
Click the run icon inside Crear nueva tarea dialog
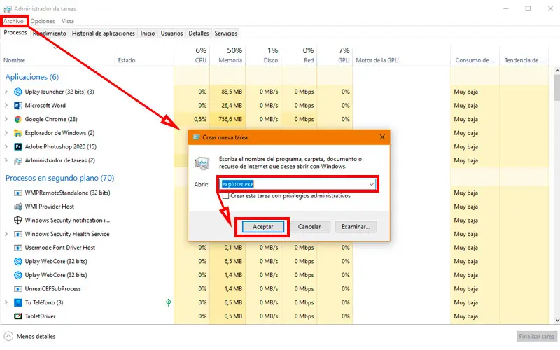coord(202,163)
